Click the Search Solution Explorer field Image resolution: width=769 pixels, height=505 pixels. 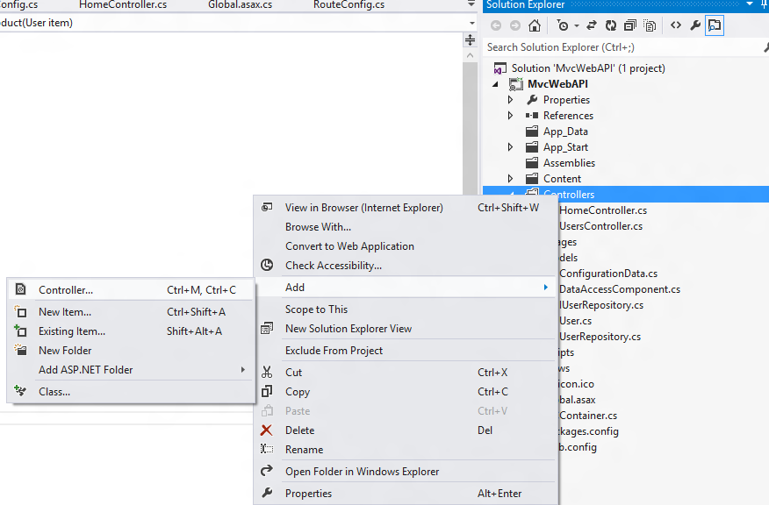(623, 47)
